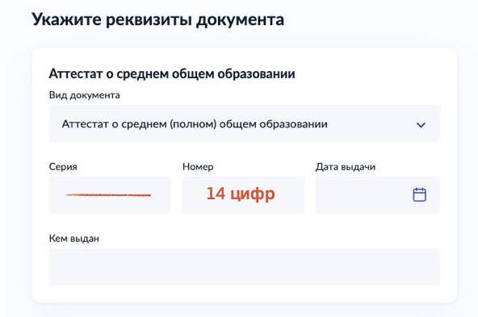Image resolution: width=478 pixels, height=317 pixels.
Task: Open the calendar picker icon in Дата выдачи
Action: [x=420, y=194]
